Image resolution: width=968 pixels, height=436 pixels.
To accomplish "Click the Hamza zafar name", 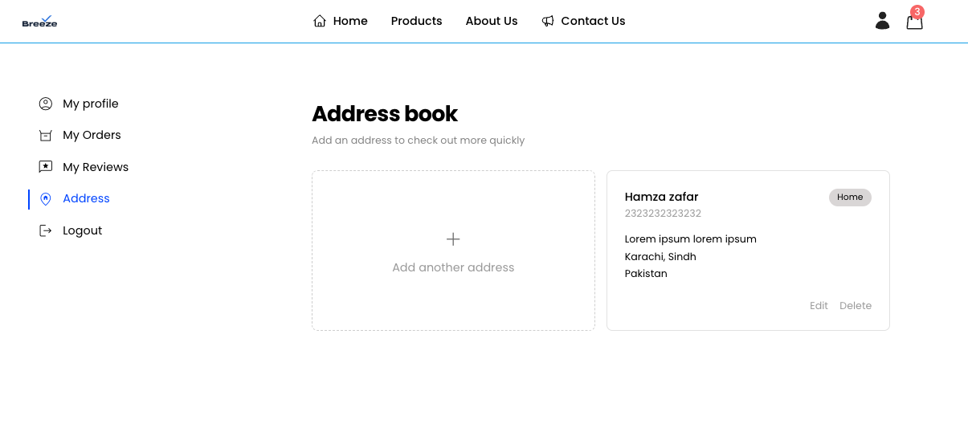I will 662,197.
